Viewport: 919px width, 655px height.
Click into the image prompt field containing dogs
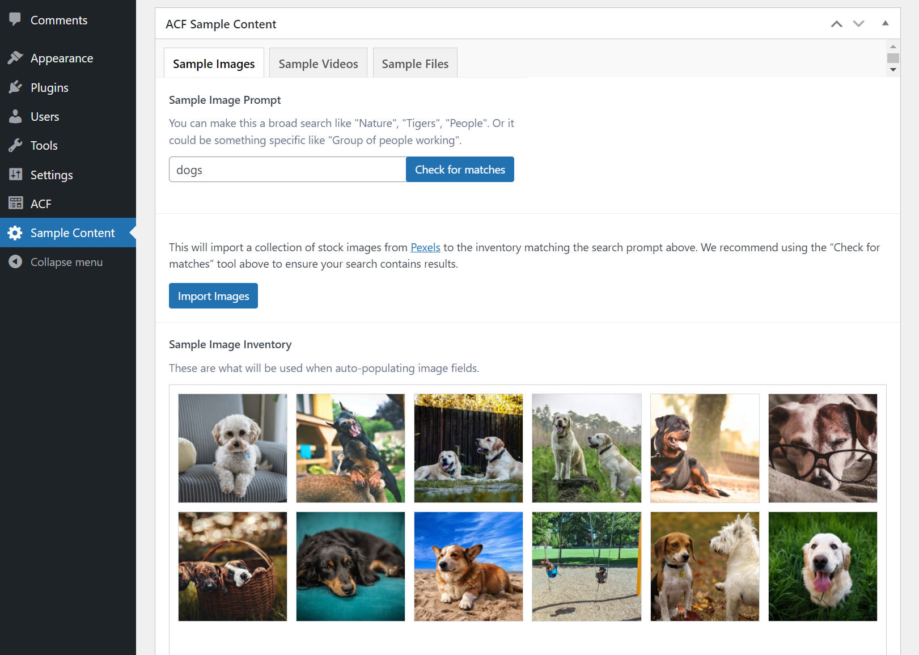tap(287, 170)
